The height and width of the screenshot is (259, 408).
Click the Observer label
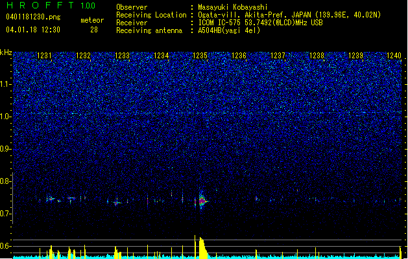pos(132,7)
